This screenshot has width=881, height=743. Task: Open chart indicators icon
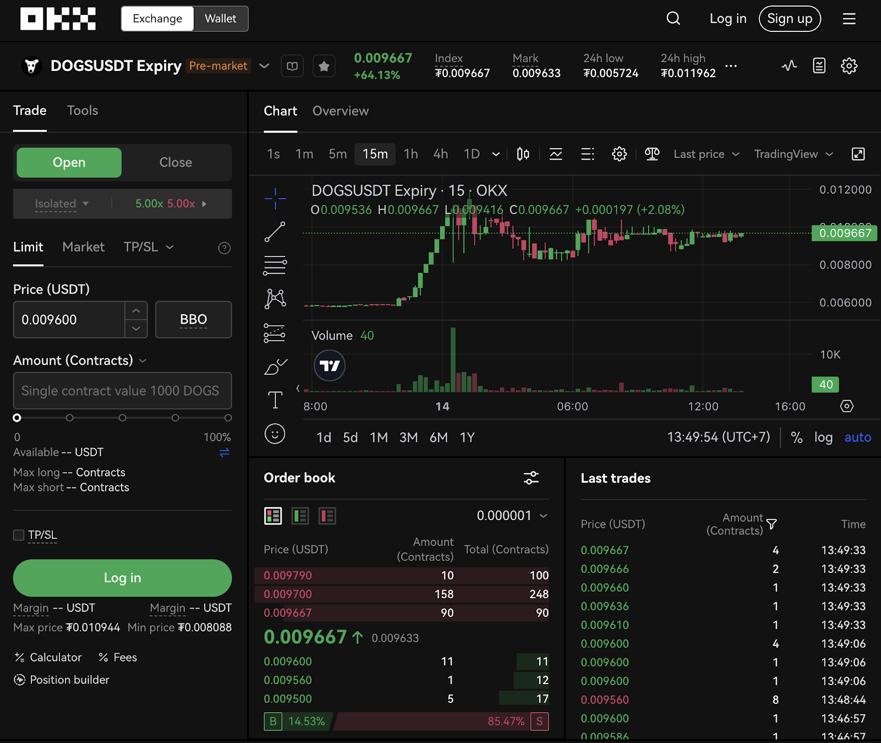(x=556, y=154)
